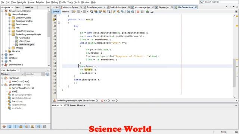This screenshot has width=239, height=134.
Task: Comment selected lines toolbar icon
Action: 148,12
